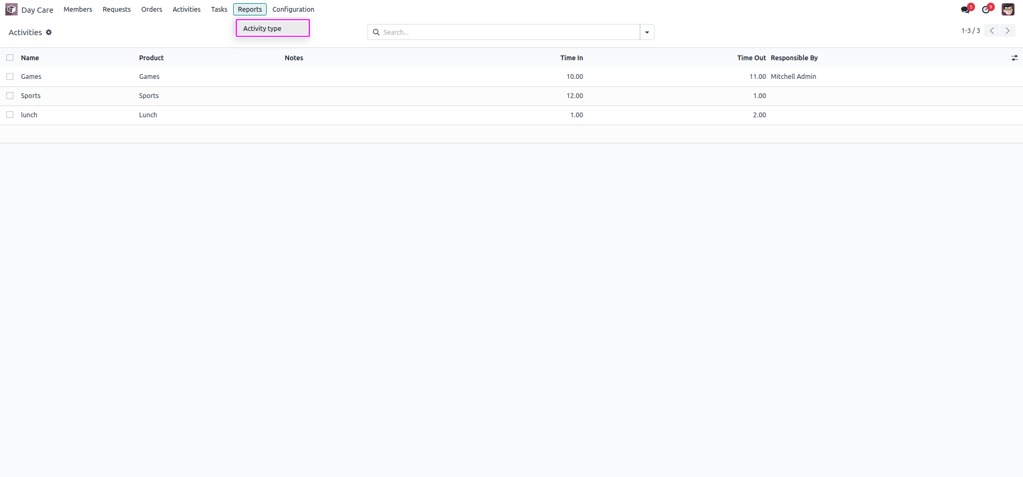Sort by the Responsible By column header

[794, 58]
